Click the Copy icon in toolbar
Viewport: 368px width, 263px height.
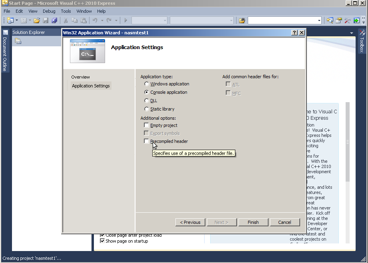[x=74, y=20]
